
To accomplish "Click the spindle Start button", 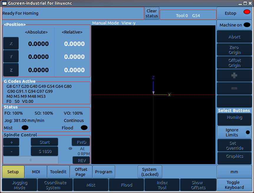I will tap(44, 142).
